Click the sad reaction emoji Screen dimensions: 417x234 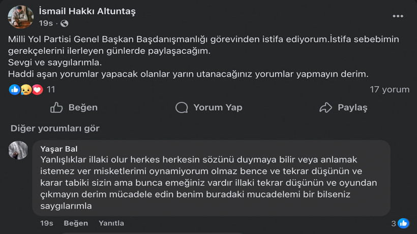coord(26,90)
